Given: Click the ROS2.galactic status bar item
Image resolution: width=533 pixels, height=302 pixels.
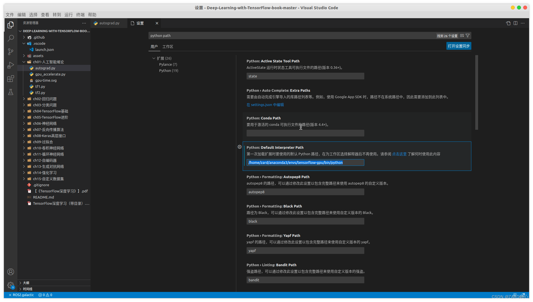Looking at the screenshot, I should click(x=21, y=295).
